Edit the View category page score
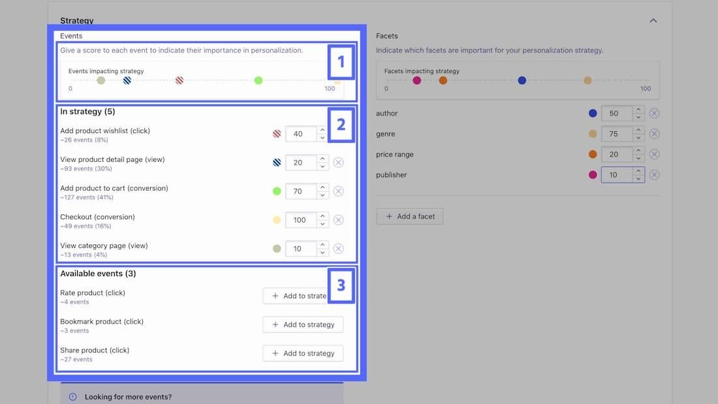Image resolution: width=718 pixels, height=404 pixels. pos(300,249)
